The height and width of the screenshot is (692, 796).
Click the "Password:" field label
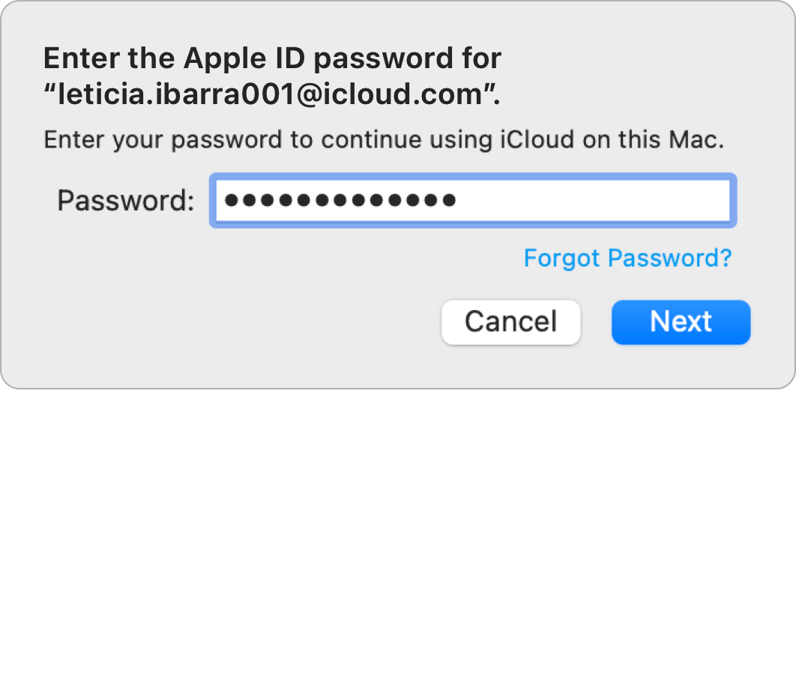[126, 201]
